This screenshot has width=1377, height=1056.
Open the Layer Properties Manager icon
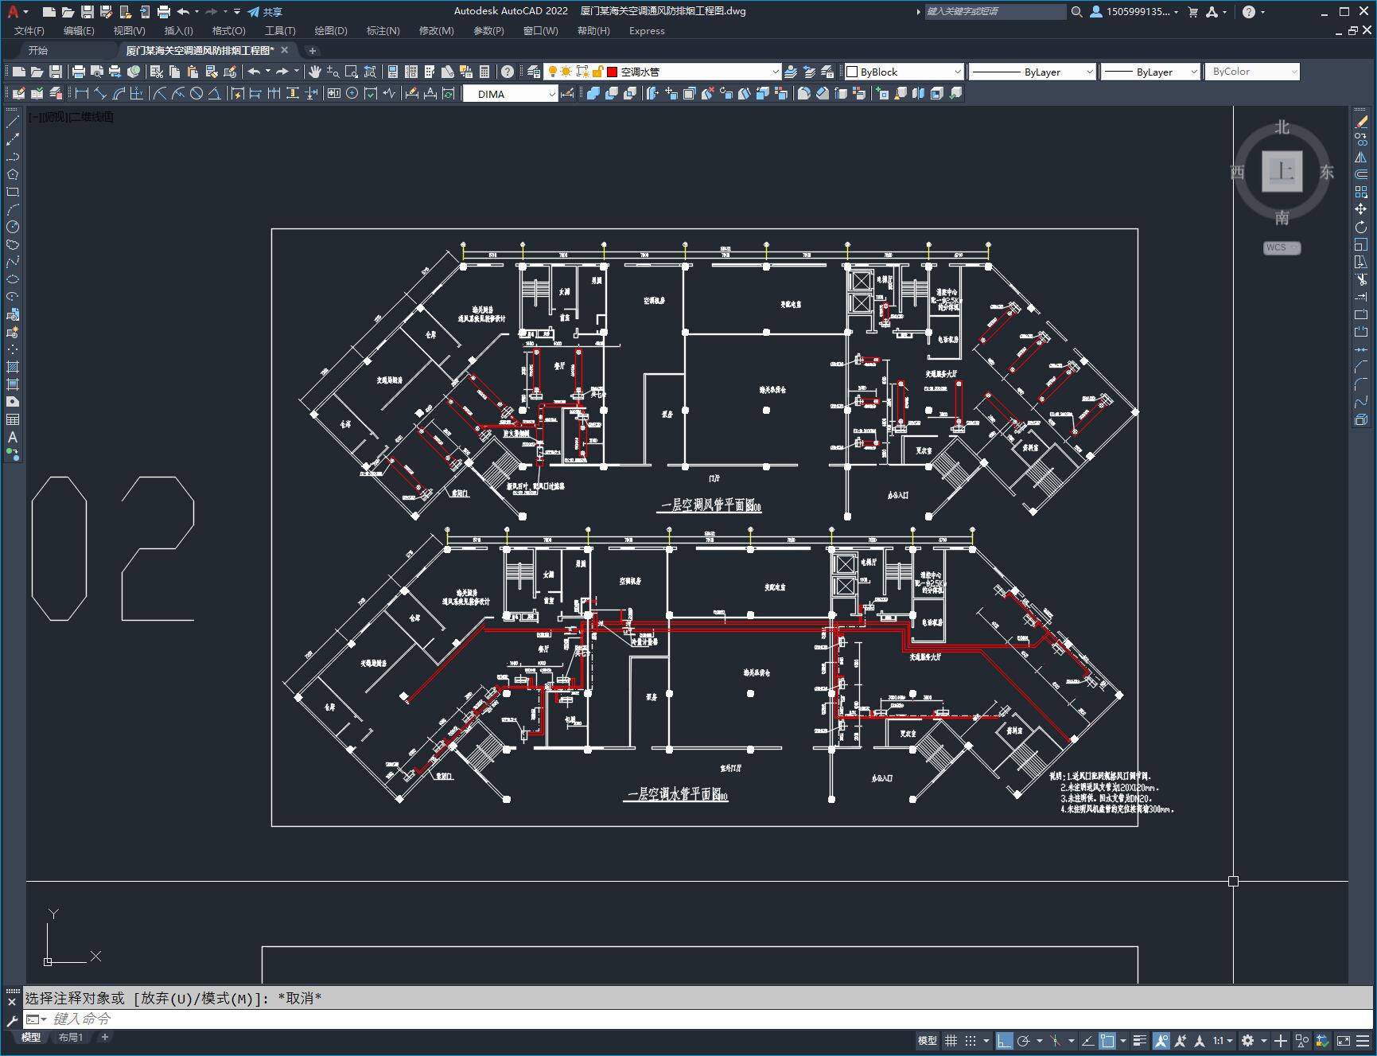[534, 72]
